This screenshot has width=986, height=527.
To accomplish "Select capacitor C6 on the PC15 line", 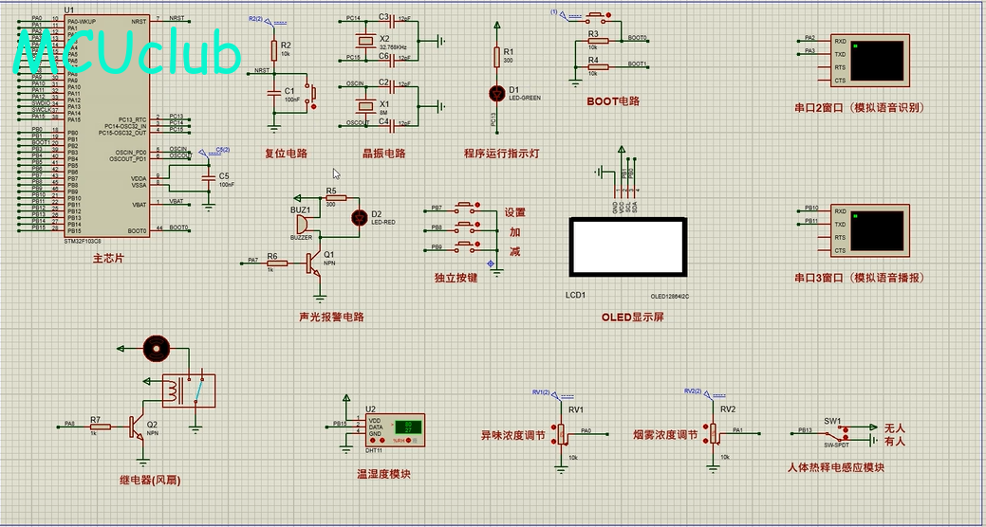I will point(394,61).
